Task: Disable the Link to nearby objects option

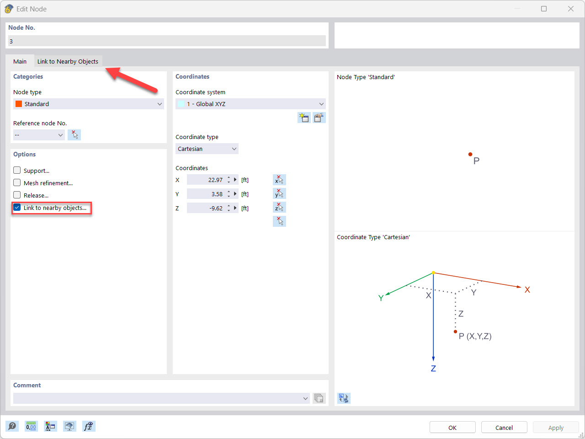Action: coord(17,207)
